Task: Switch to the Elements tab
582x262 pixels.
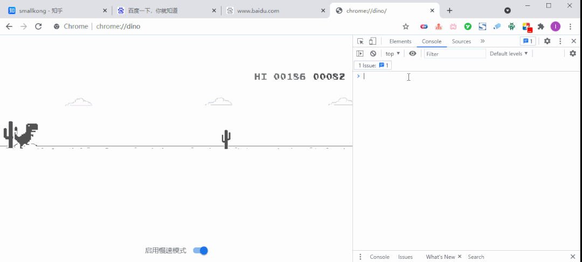Action: pos(400,41)
